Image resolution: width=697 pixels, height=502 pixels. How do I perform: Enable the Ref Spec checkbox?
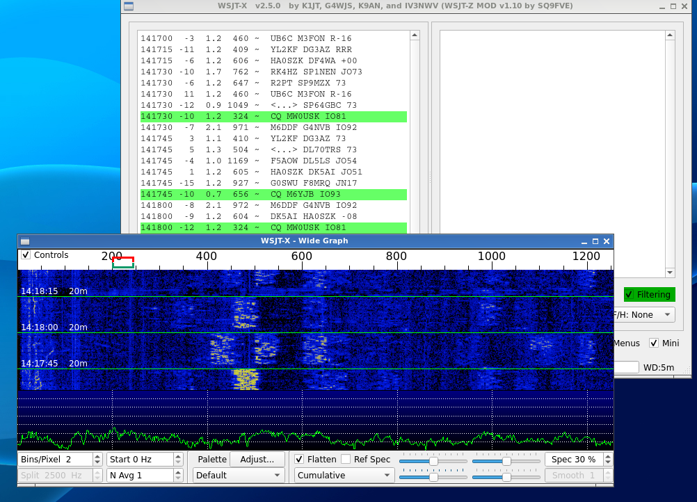coord(346,460)
